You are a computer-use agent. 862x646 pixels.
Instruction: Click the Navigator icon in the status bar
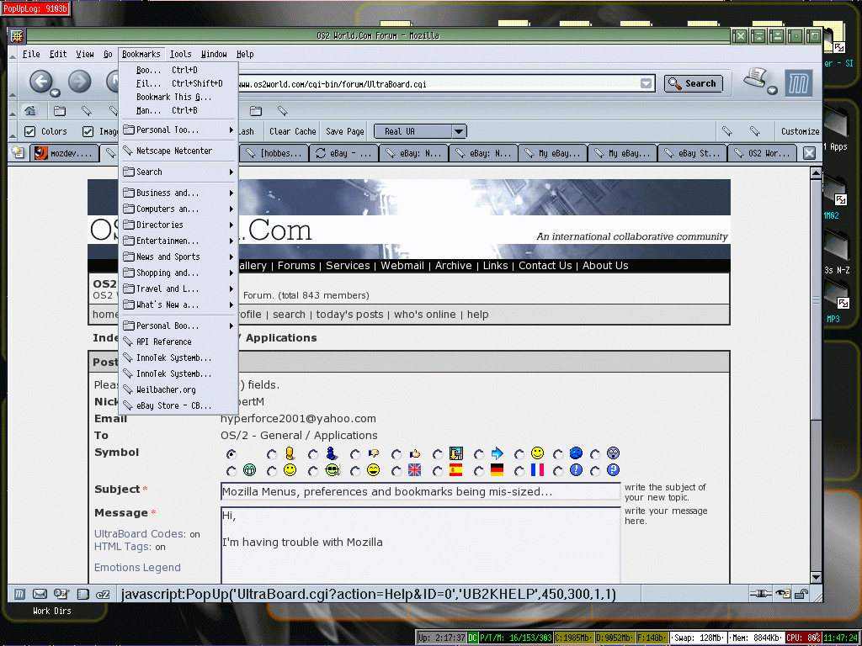tap(19, 594)
